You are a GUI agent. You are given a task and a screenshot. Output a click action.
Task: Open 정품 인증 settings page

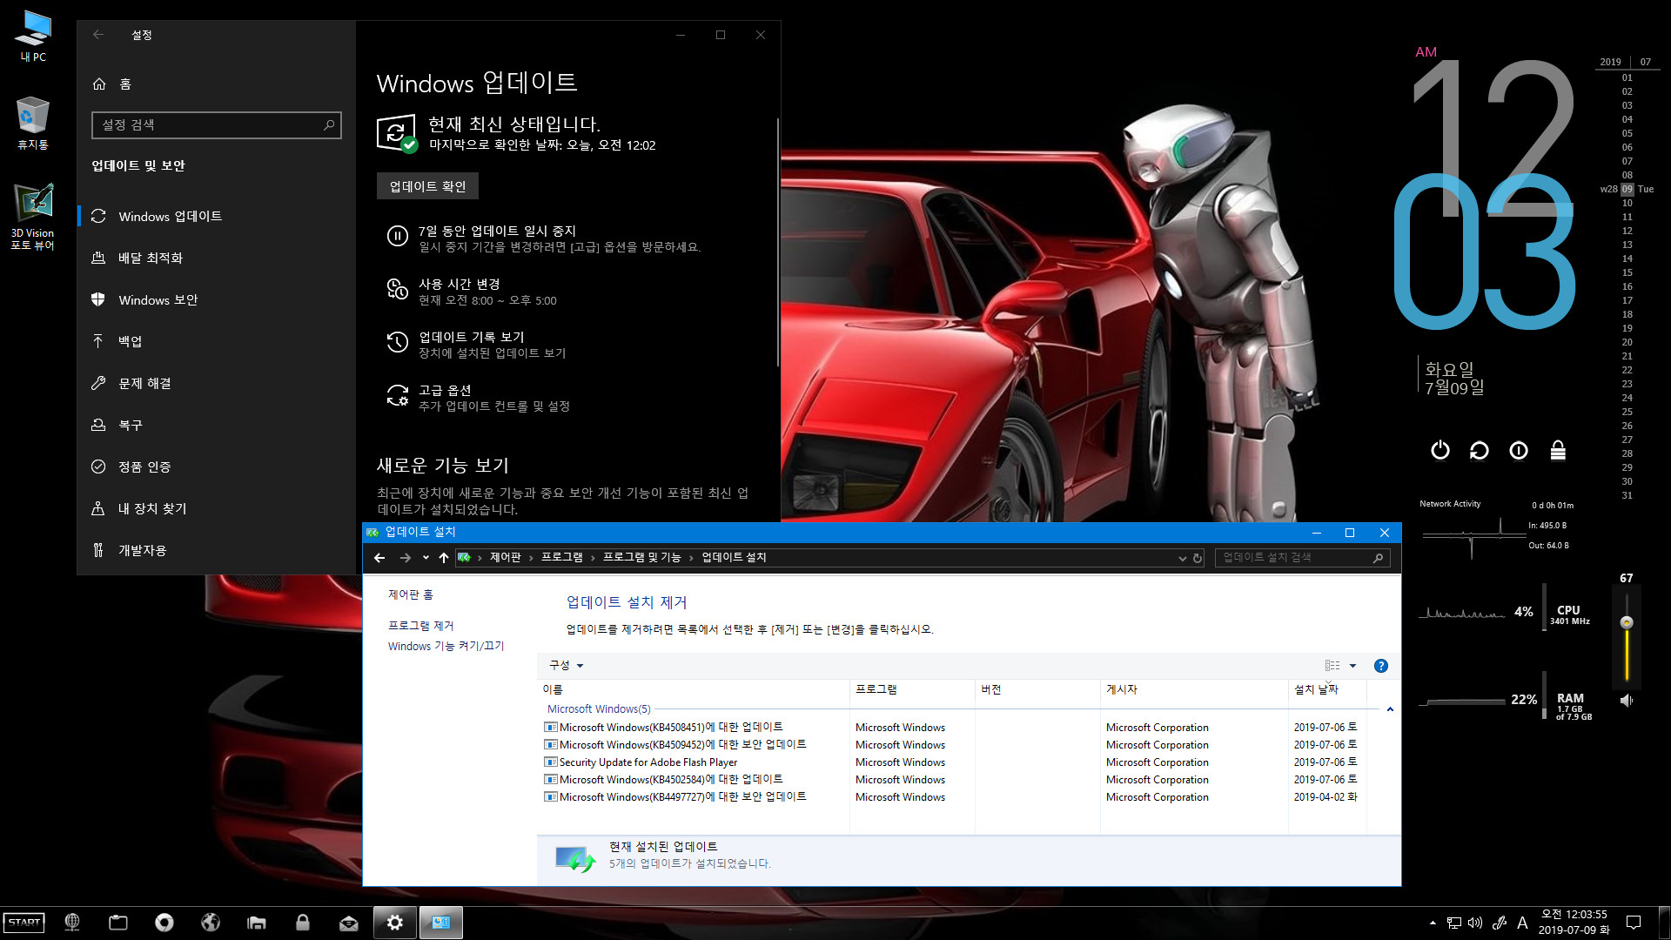click(x=216, y=467)
